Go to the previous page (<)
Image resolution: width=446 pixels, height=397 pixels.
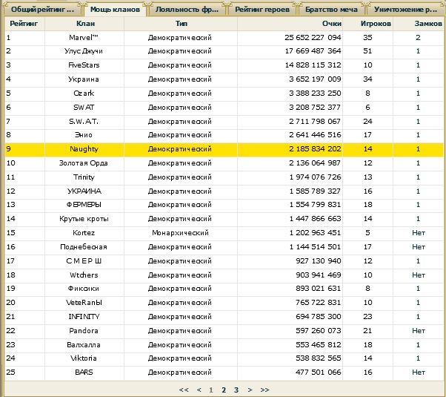pyautogui.click(x=199, y=390)
